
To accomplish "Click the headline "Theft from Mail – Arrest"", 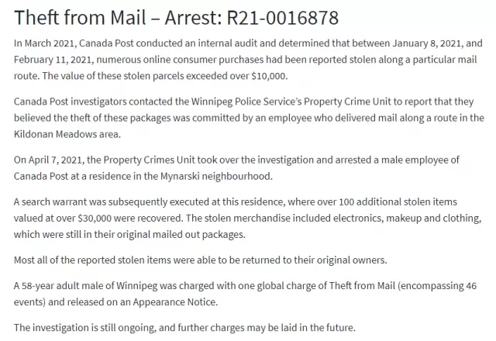I will 119,17.
